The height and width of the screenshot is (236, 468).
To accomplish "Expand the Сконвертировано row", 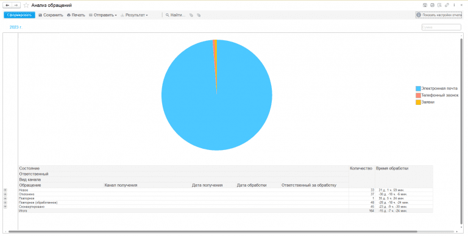I will (5, 207).
